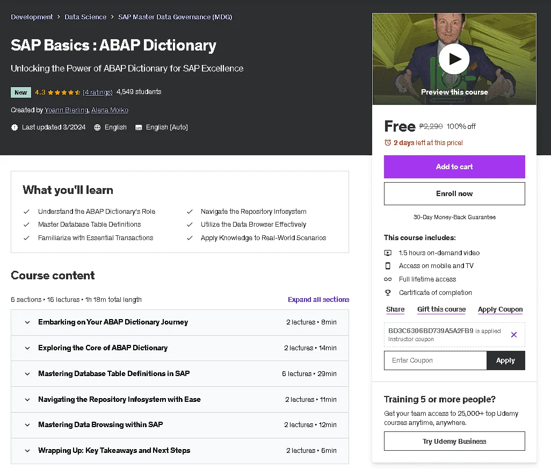
Task: Click checkmark beside Navigate the Repository Infosystem
Action: pyautogui.click(x=190, y=212)
